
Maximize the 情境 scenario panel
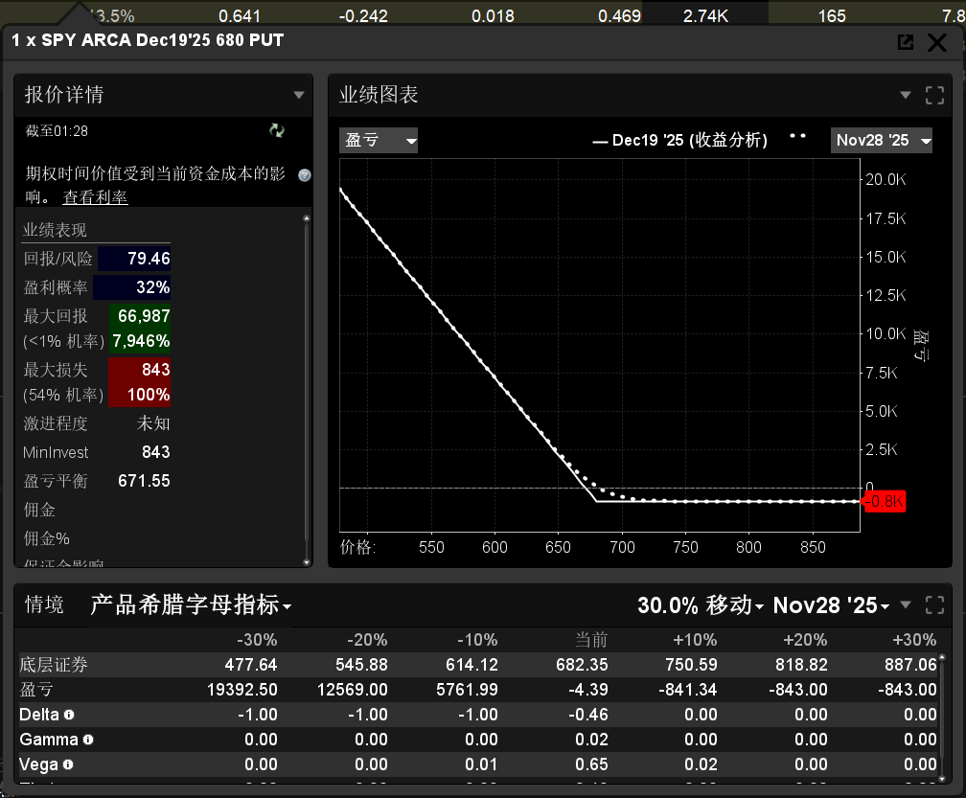[x=934, y=605]
